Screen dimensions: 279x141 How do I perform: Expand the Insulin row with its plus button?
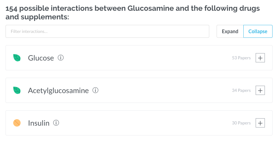pyautogui.click(x=260, y=123)
